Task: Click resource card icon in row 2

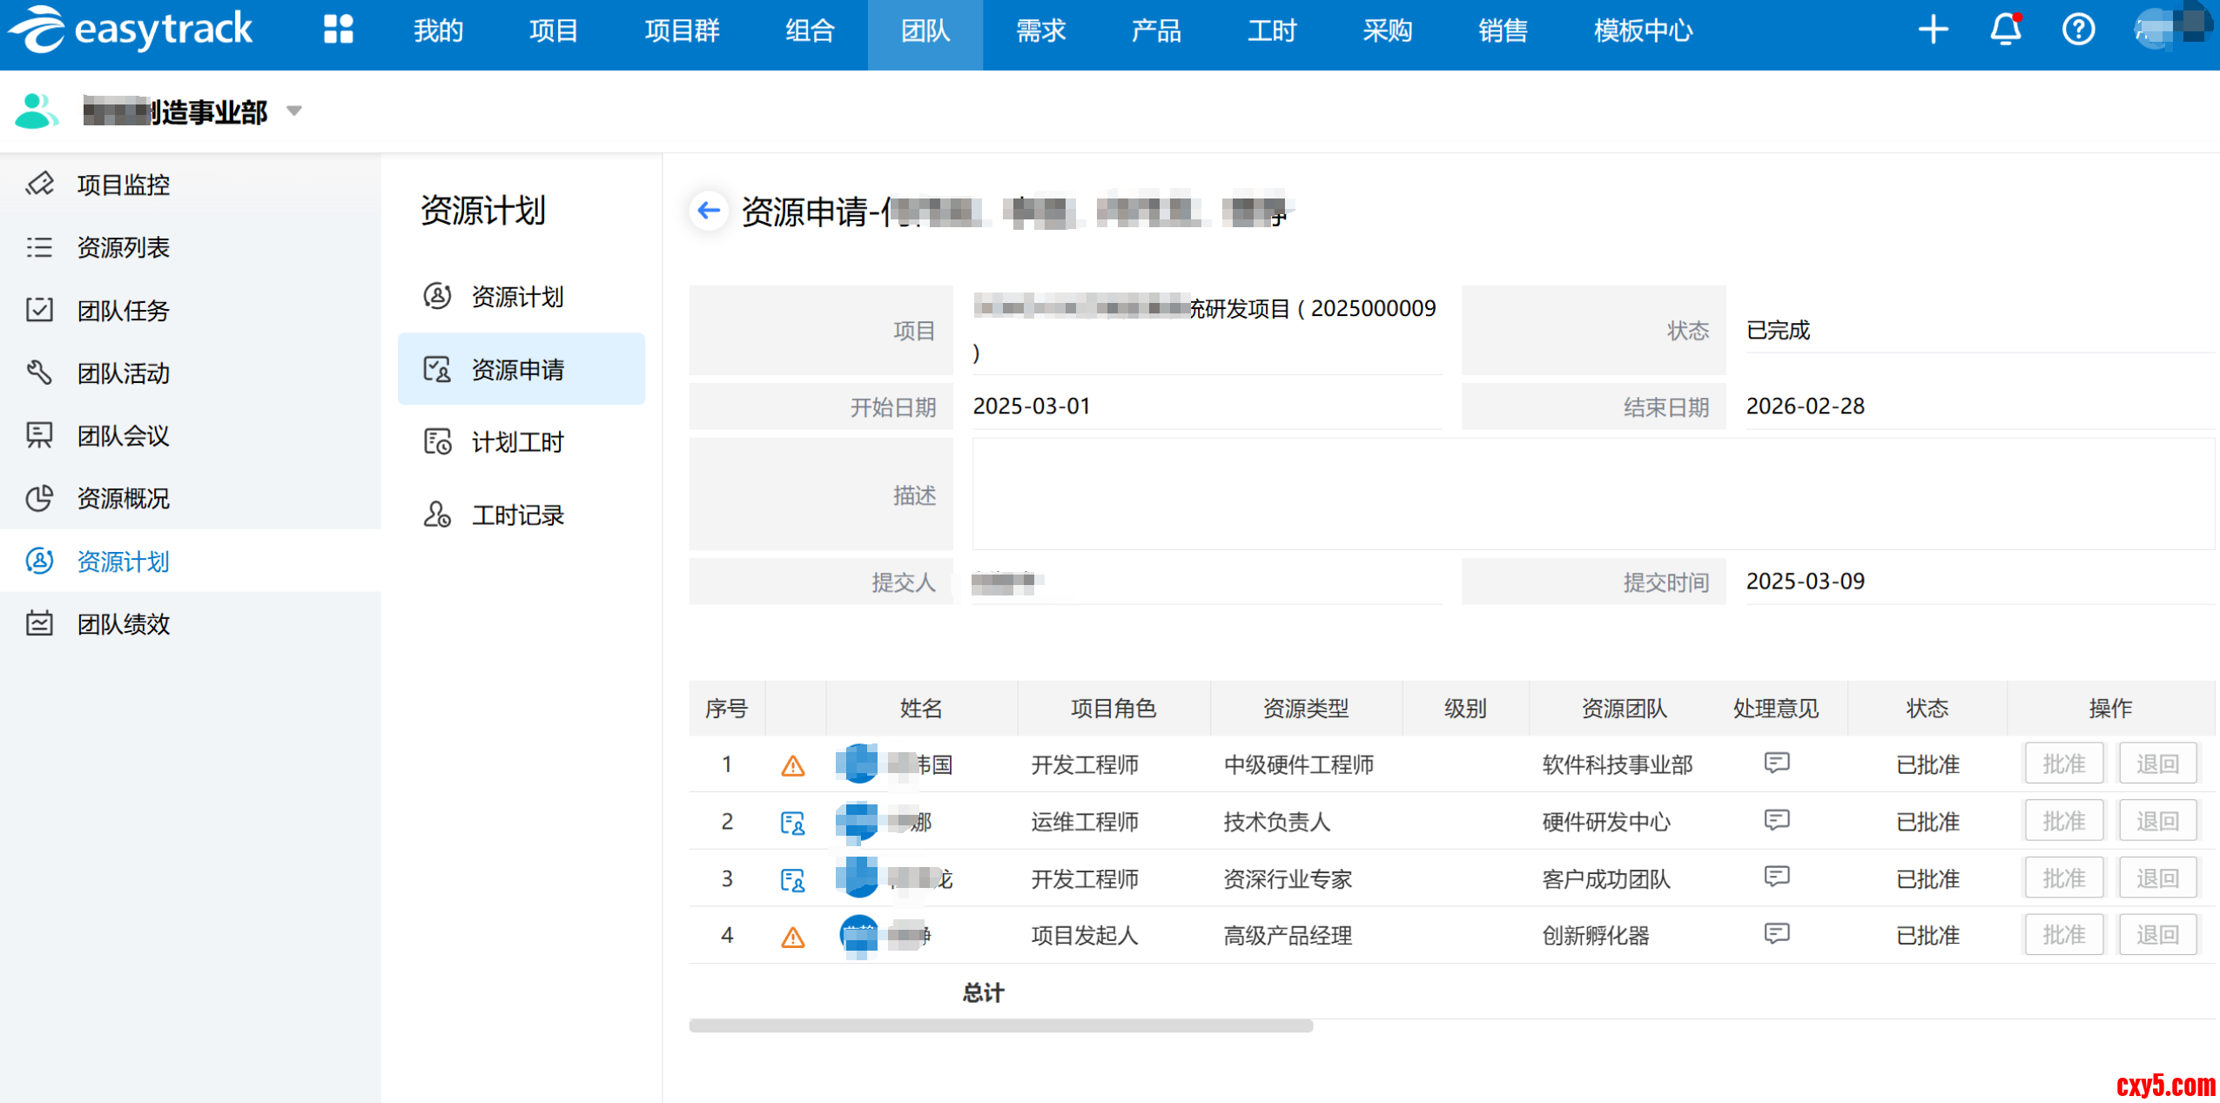Action: click(792, 823)
